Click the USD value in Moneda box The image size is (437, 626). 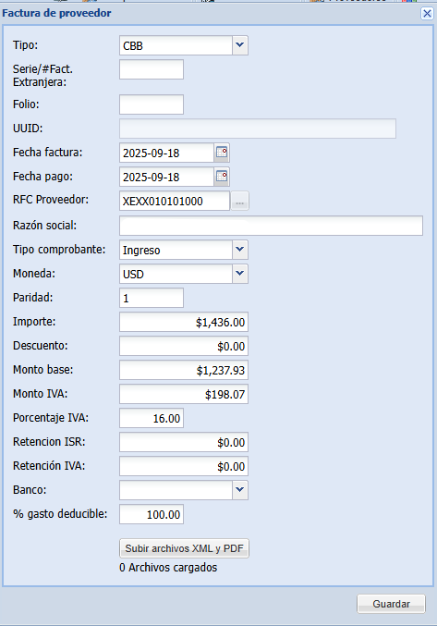176,274
